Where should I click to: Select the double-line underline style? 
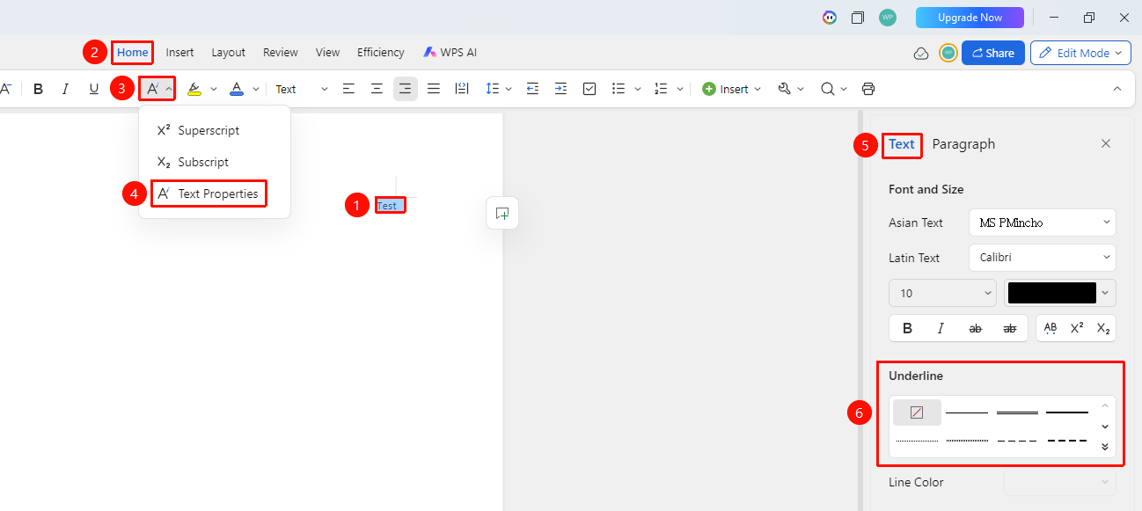click(1017, 412)
